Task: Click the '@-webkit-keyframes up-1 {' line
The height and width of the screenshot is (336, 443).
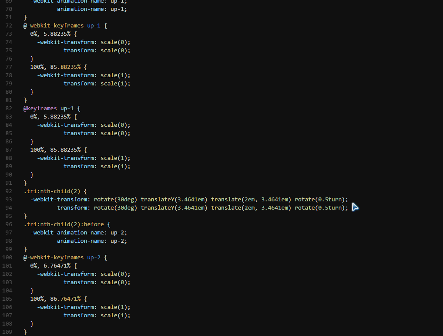Action: (x=65, y=25)
